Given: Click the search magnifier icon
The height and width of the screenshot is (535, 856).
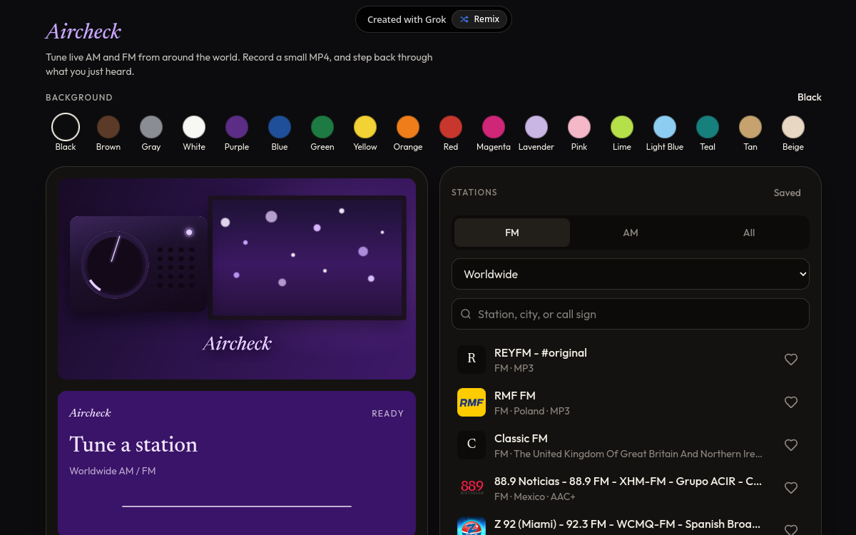Looking at the screenshot, I should click(466, 314).
